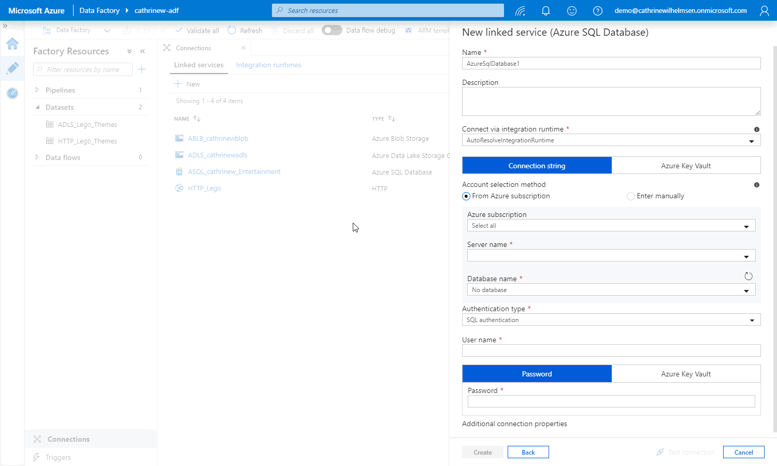Click into the User name field
The height and width of the screenshot is (466, 777).
click(x=611, y=351)
